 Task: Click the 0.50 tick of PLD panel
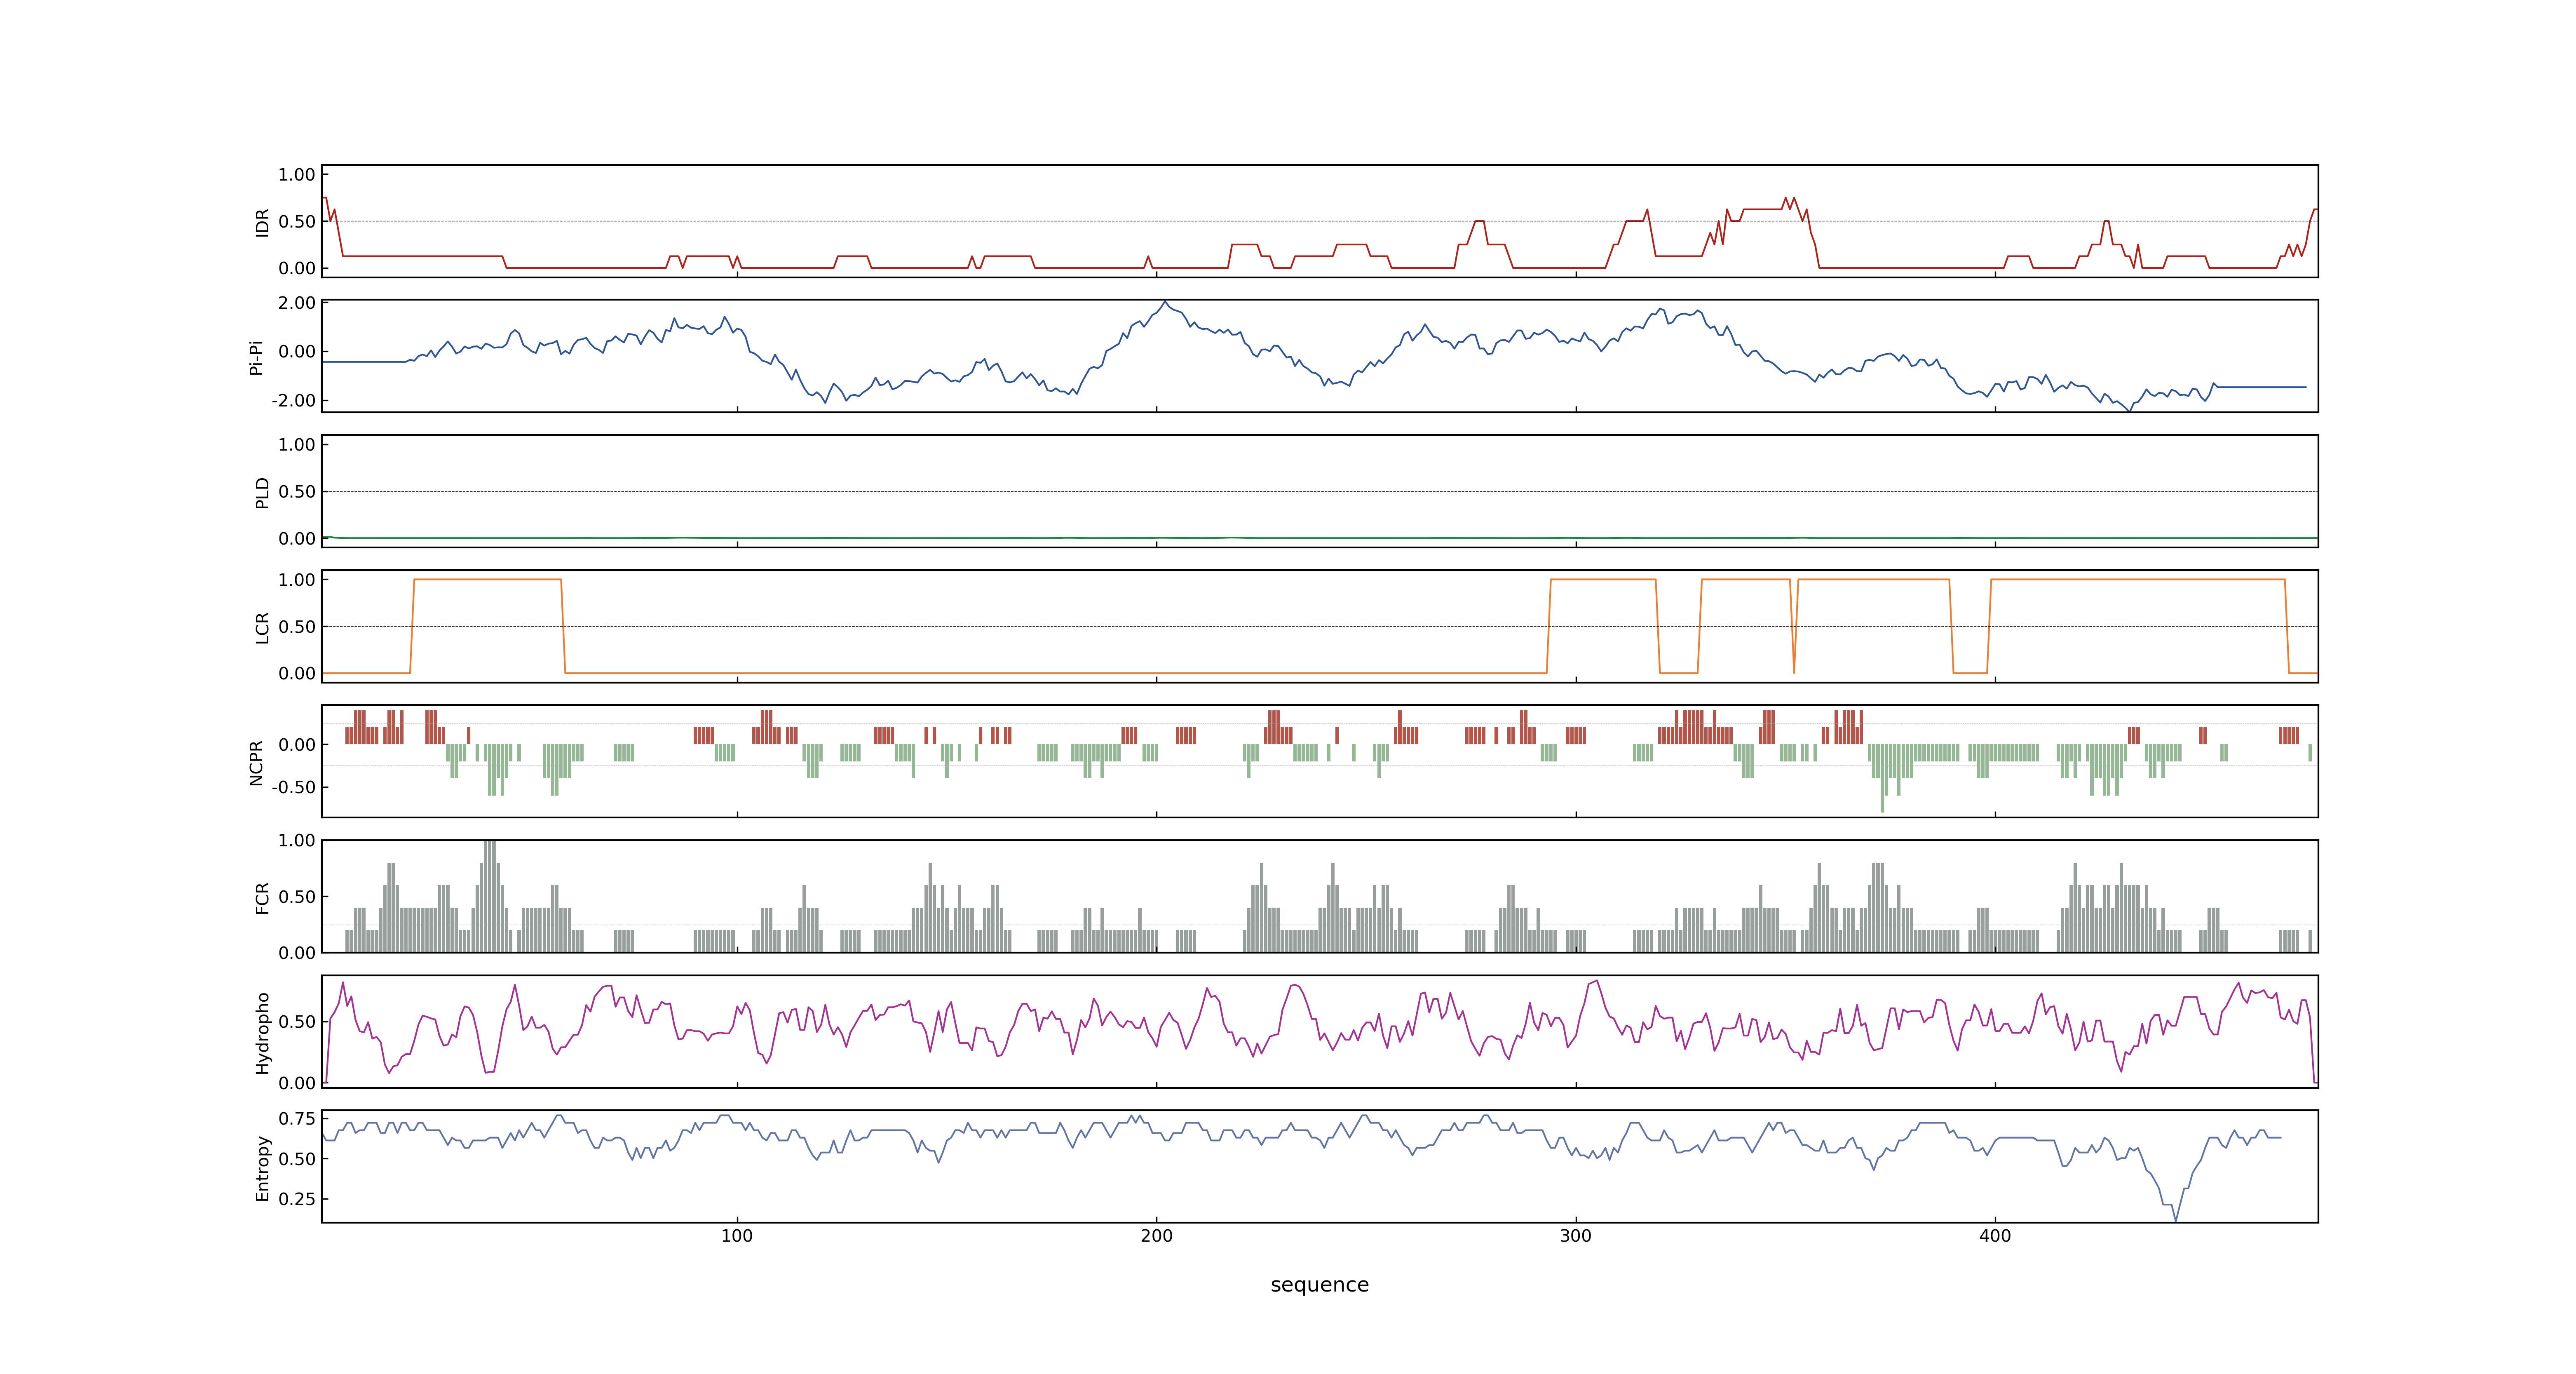(297, 492)
